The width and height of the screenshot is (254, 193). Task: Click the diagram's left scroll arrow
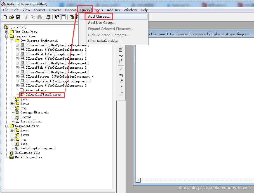[x=138, y=180]
